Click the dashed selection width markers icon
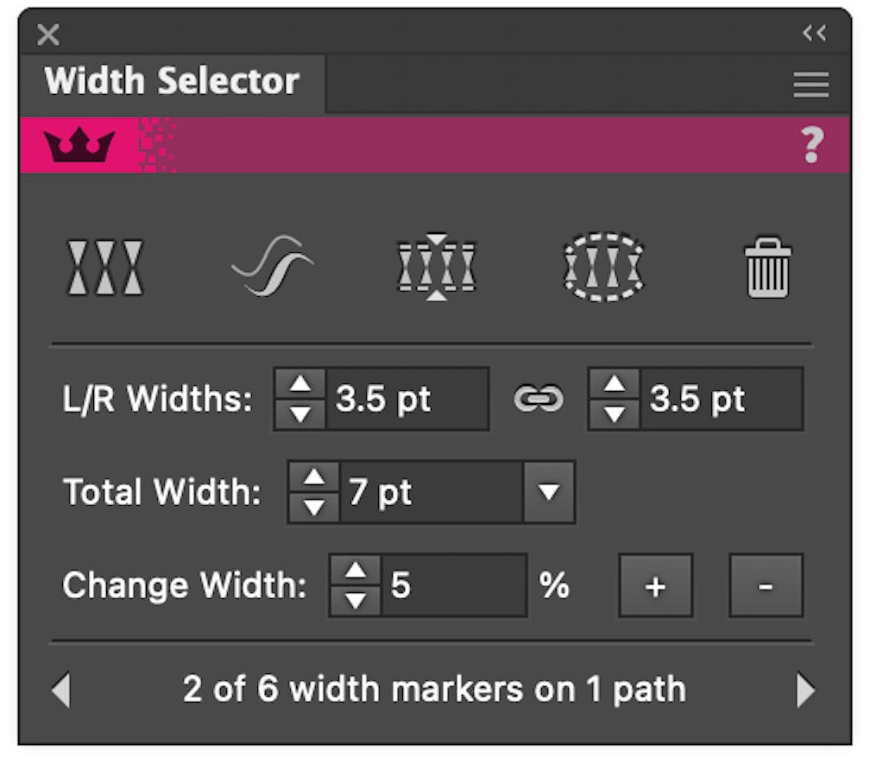870x770 pixels. point(602,265)
